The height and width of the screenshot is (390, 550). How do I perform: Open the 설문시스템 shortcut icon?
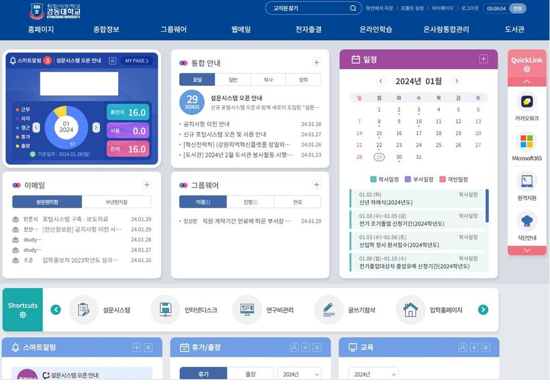coord(84,310)
